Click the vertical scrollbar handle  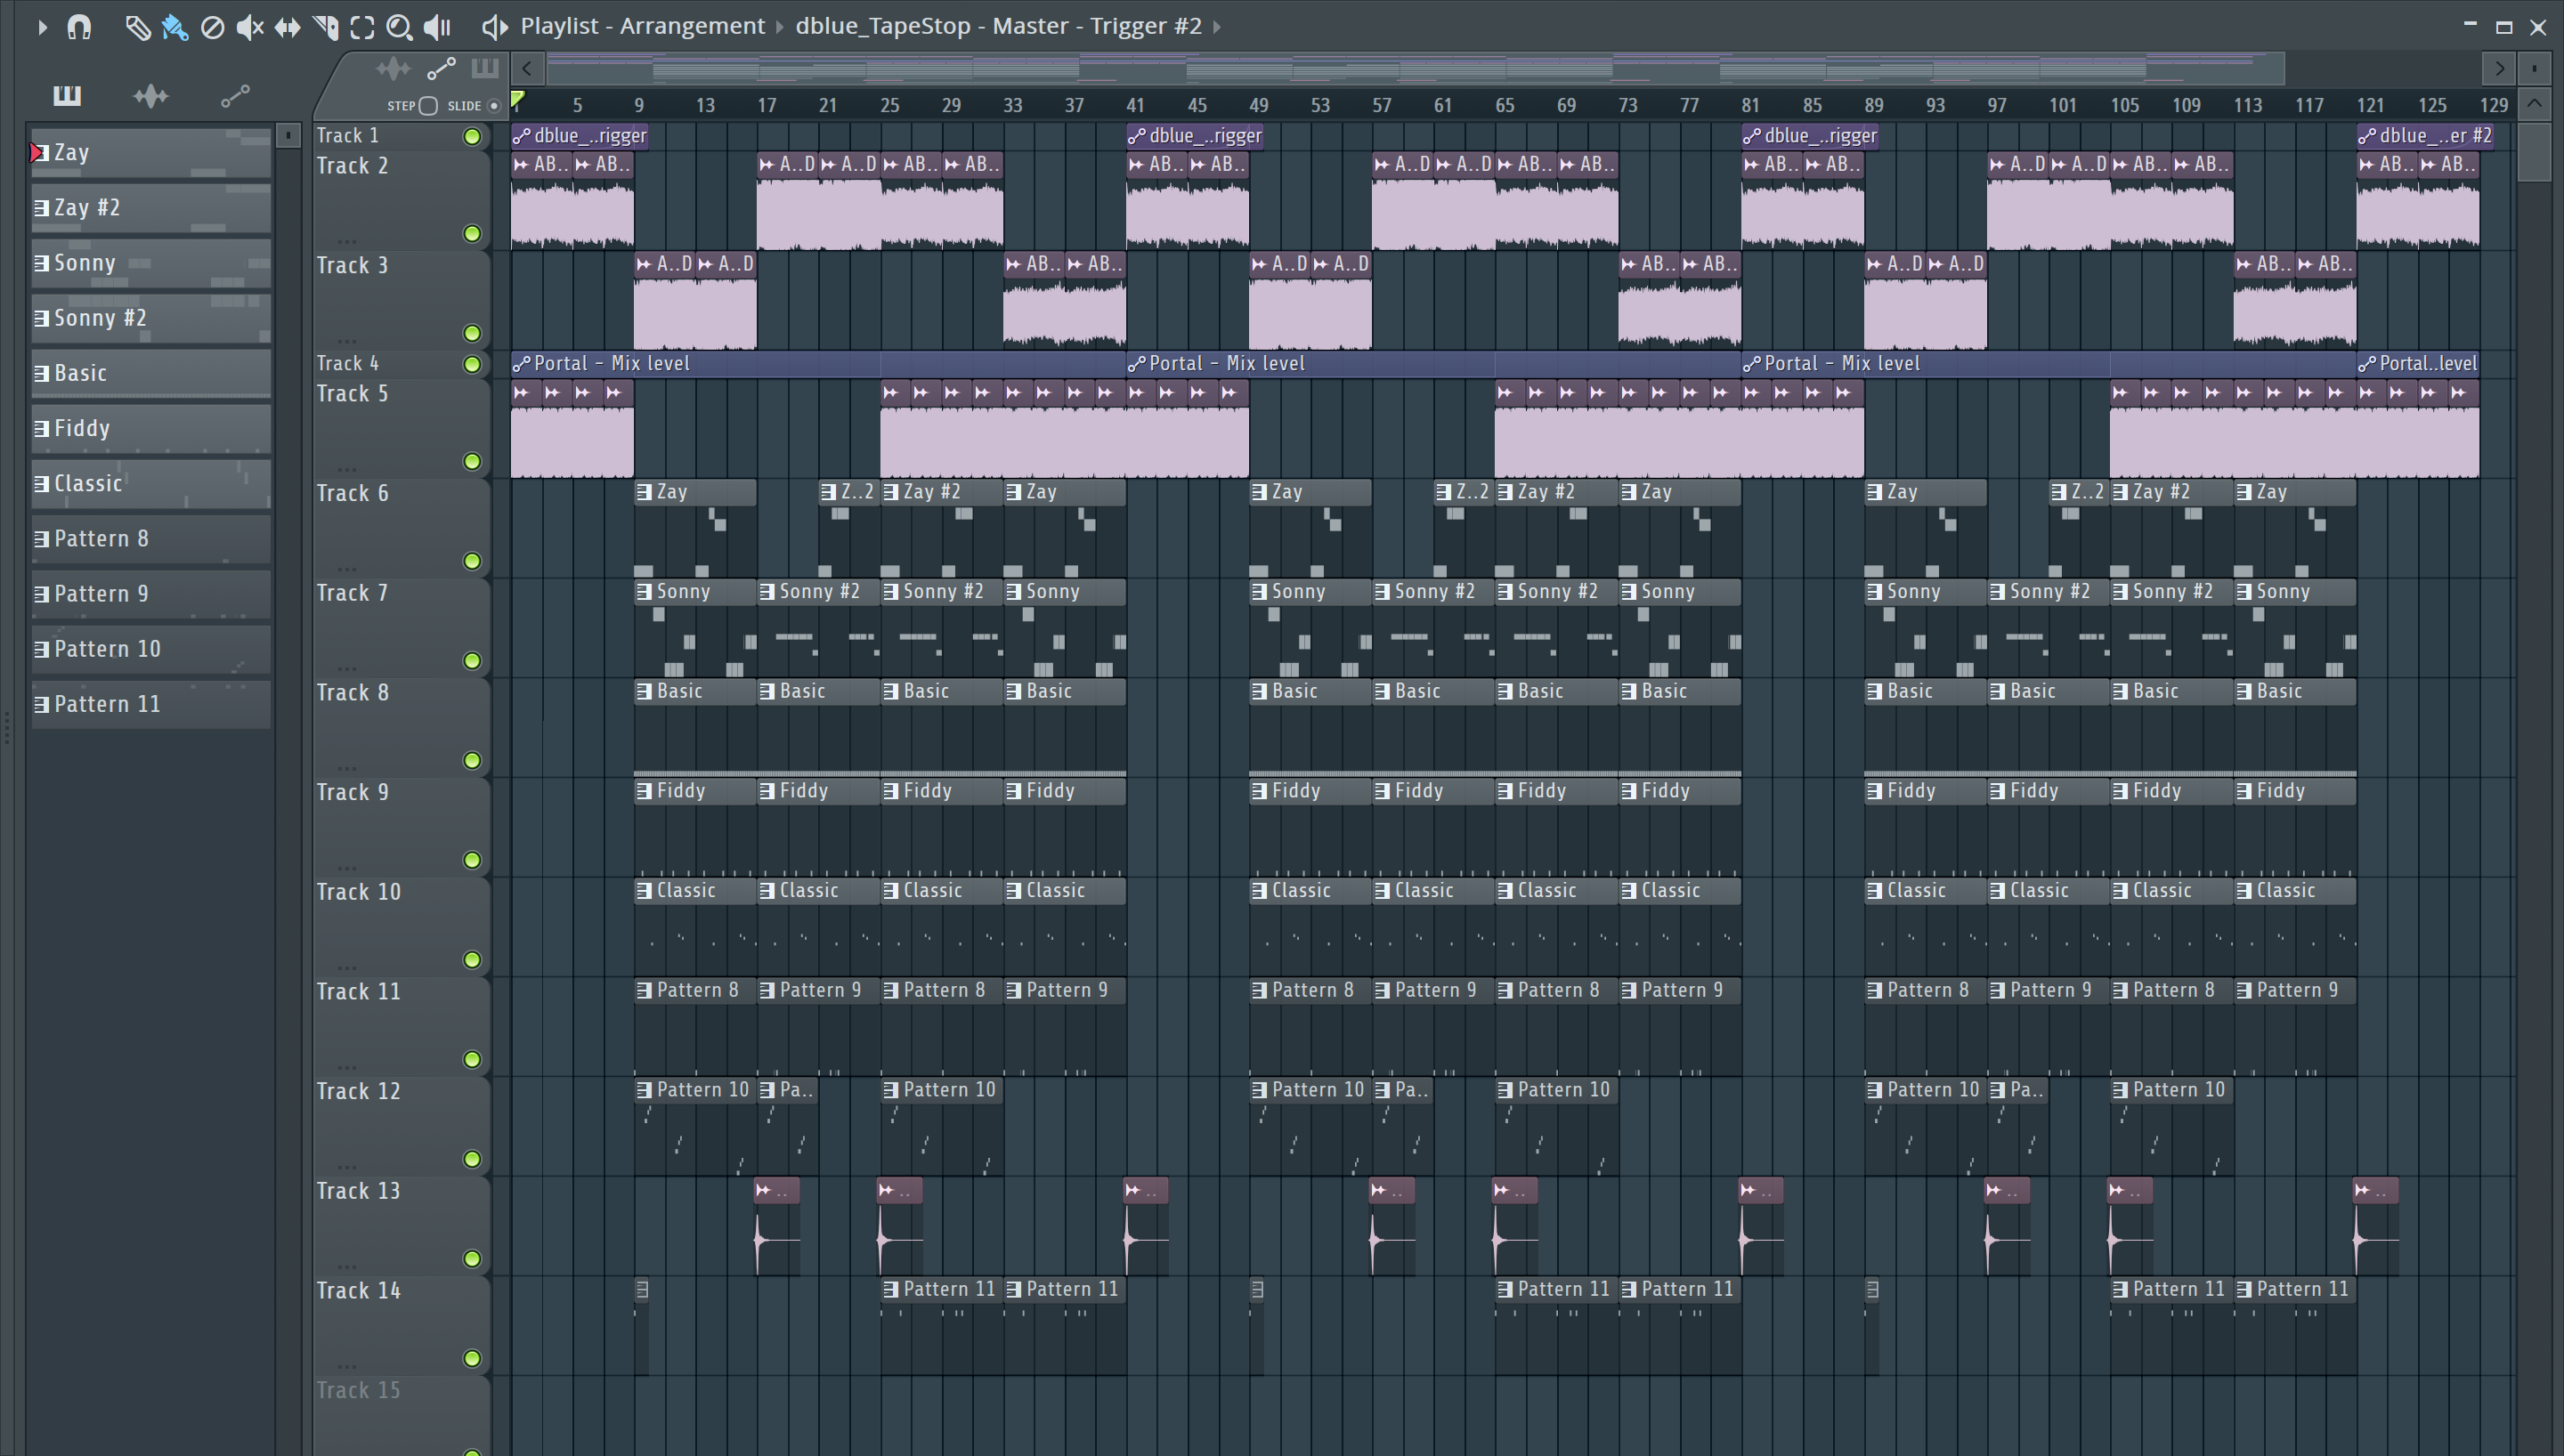tap(2534, 150)
